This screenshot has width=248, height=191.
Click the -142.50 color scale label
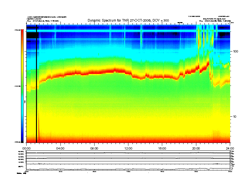click(17, 86)
